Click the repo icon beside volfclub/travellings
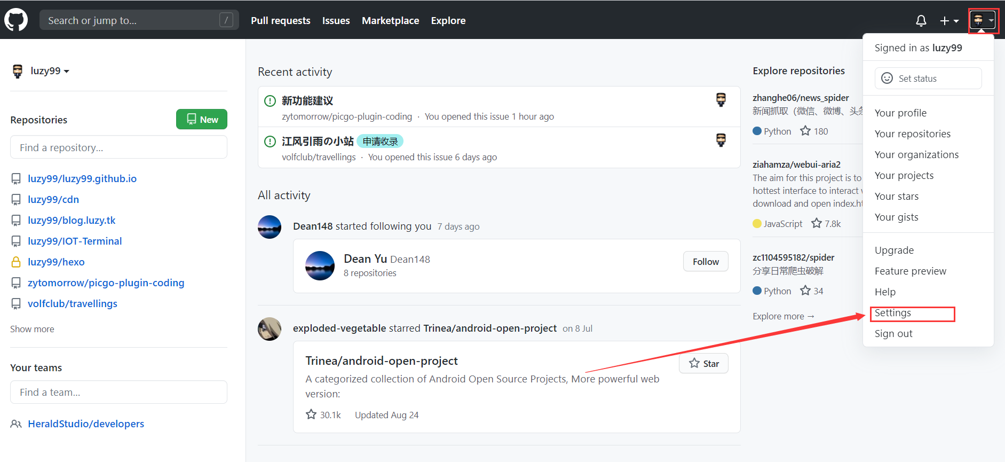 coord(17,303)
